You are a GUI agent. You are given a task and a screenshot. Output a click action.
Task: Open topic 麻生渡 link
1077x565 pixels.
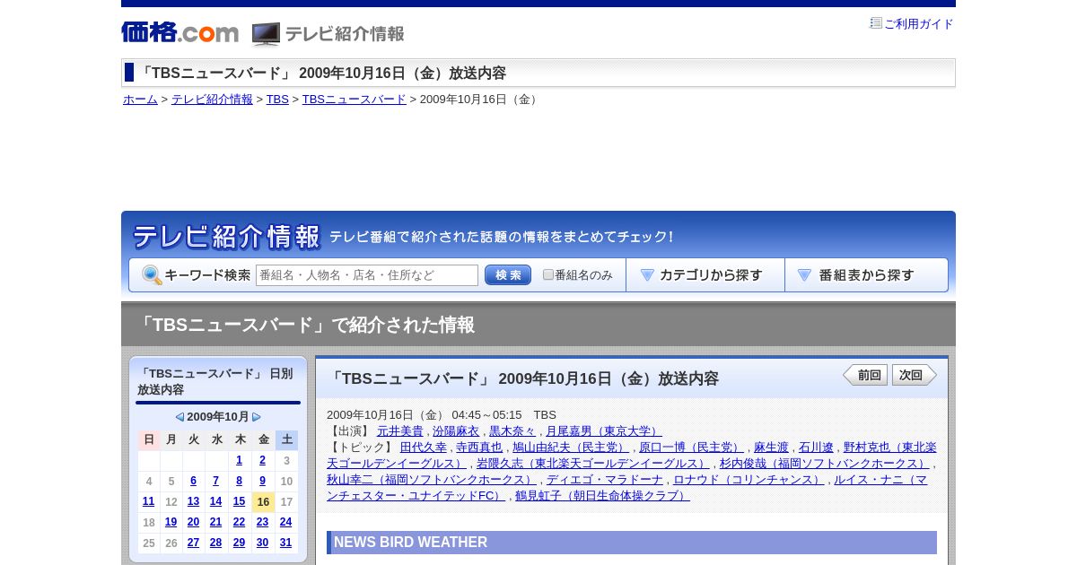771,448
